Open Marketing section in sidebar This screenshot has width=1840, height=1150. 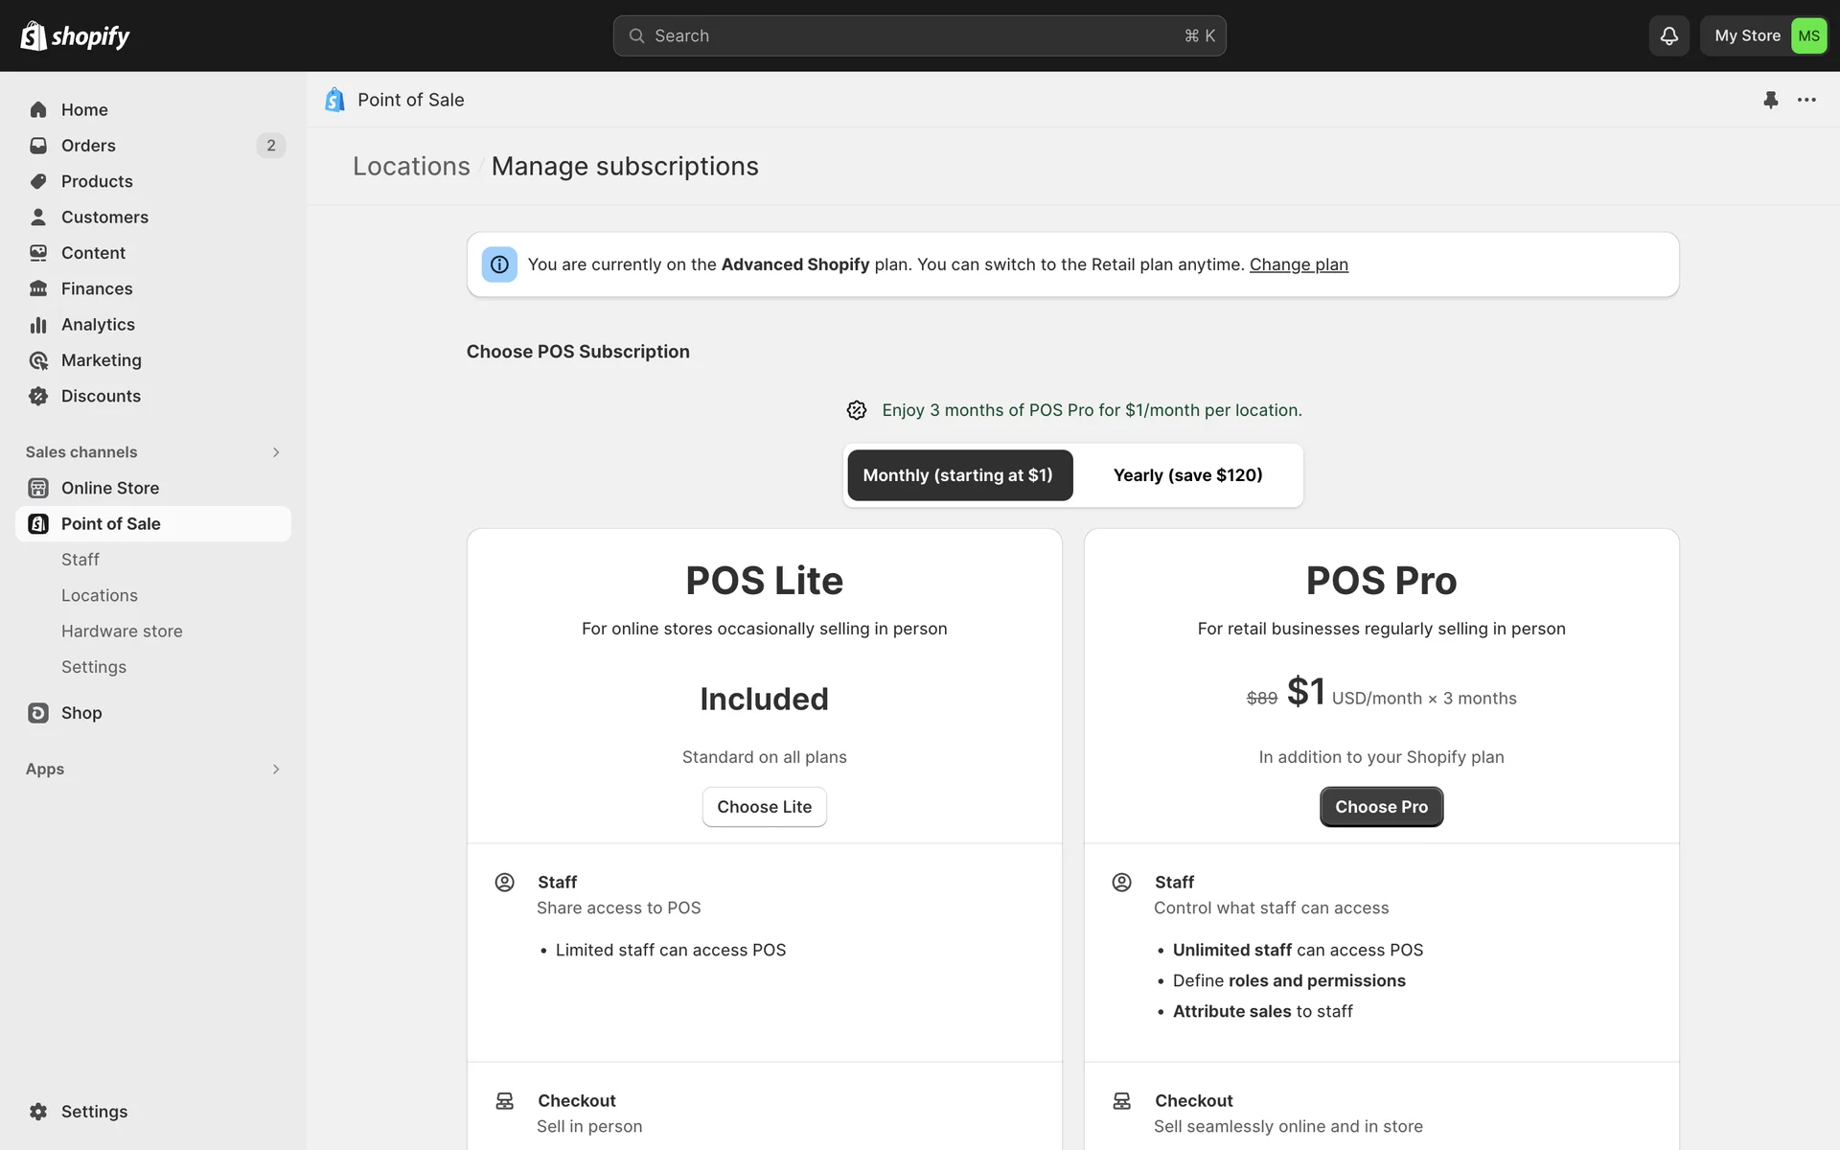coord(101,360)
